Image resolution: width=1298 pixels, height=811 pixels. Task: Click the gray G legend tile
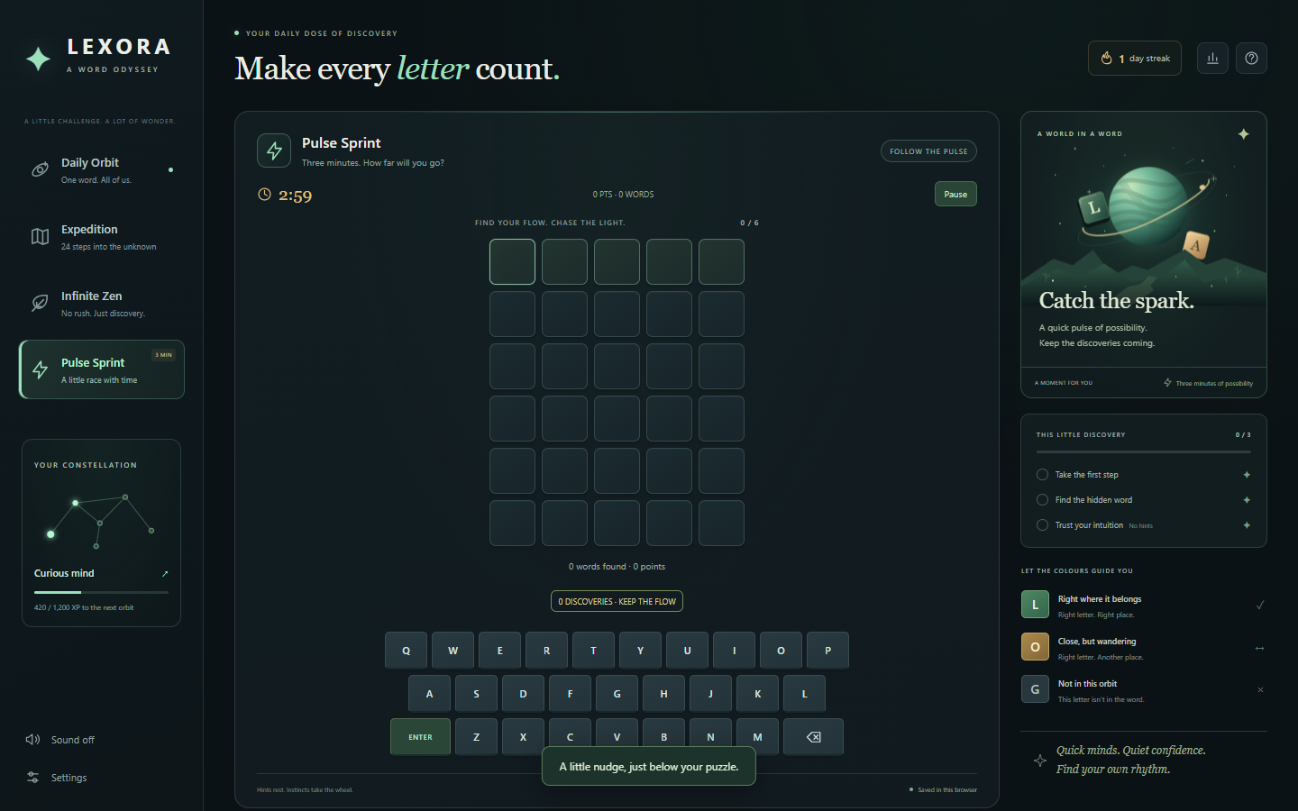pyautogui.click(x=1035, y=689)
